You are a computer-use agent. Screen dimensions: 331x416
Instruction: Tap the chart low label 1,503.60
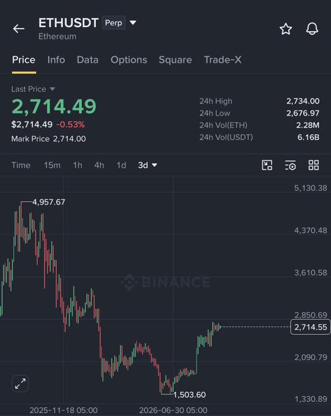click(189, 395)
